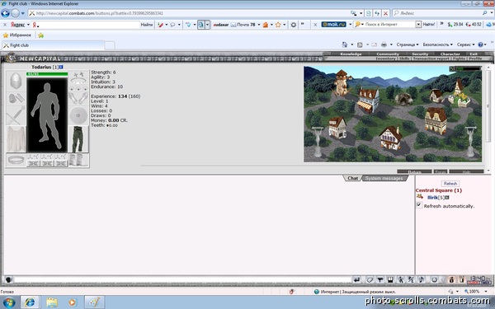Click the Internet Explorer taskbar icon
The width and height of the screenshot is (495, 309).
click(30, 302)
